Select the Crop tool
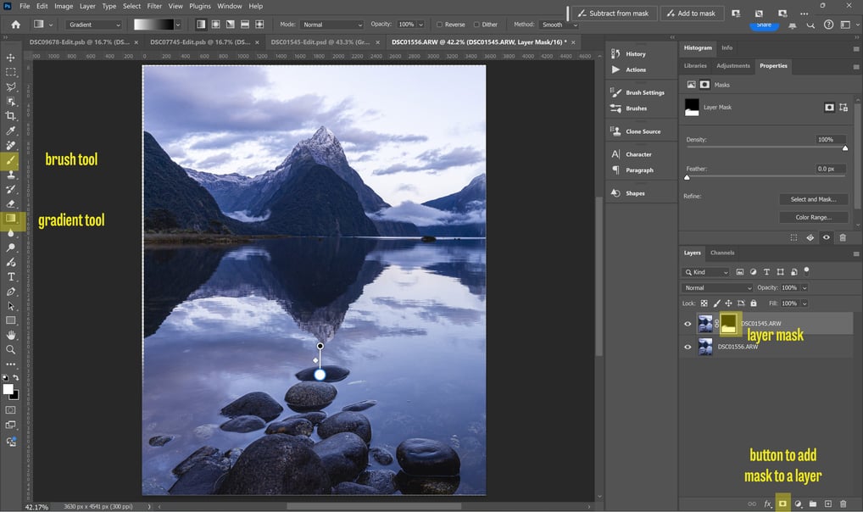The image size is (863, 512). [x=10, y=115]
